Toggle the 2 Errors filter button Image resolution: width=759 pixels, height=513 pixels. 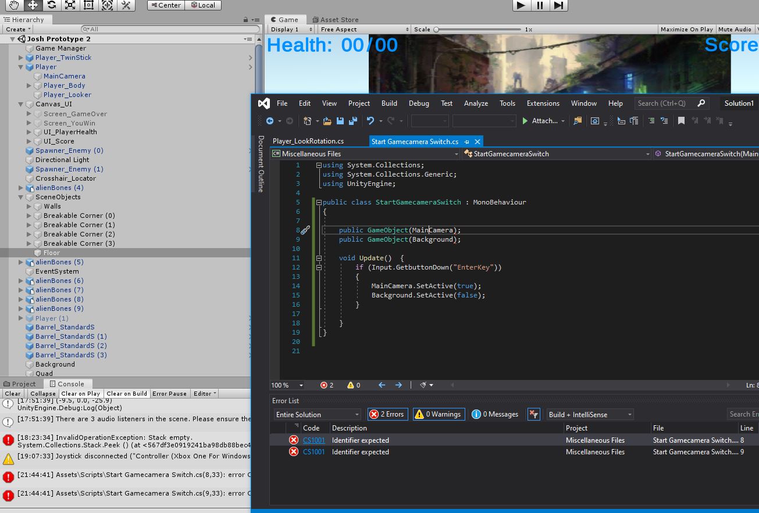[x=387, y=414]
